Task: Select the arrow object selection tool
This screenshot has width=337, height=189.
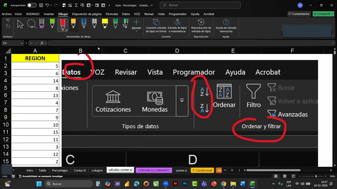Action: 20,24
